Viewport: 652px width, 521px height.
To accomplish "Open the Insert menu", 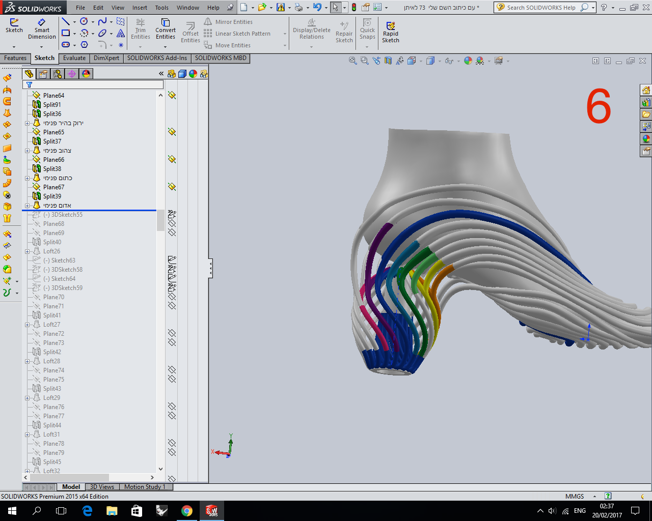I will pos(140,8).
